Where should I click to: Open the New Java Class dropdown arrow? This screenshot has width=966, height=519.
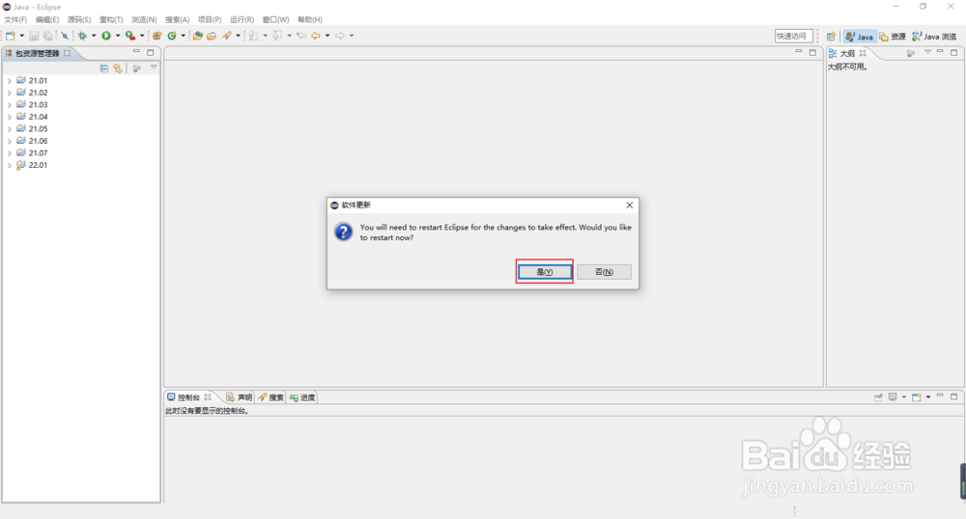pos(183,36)
